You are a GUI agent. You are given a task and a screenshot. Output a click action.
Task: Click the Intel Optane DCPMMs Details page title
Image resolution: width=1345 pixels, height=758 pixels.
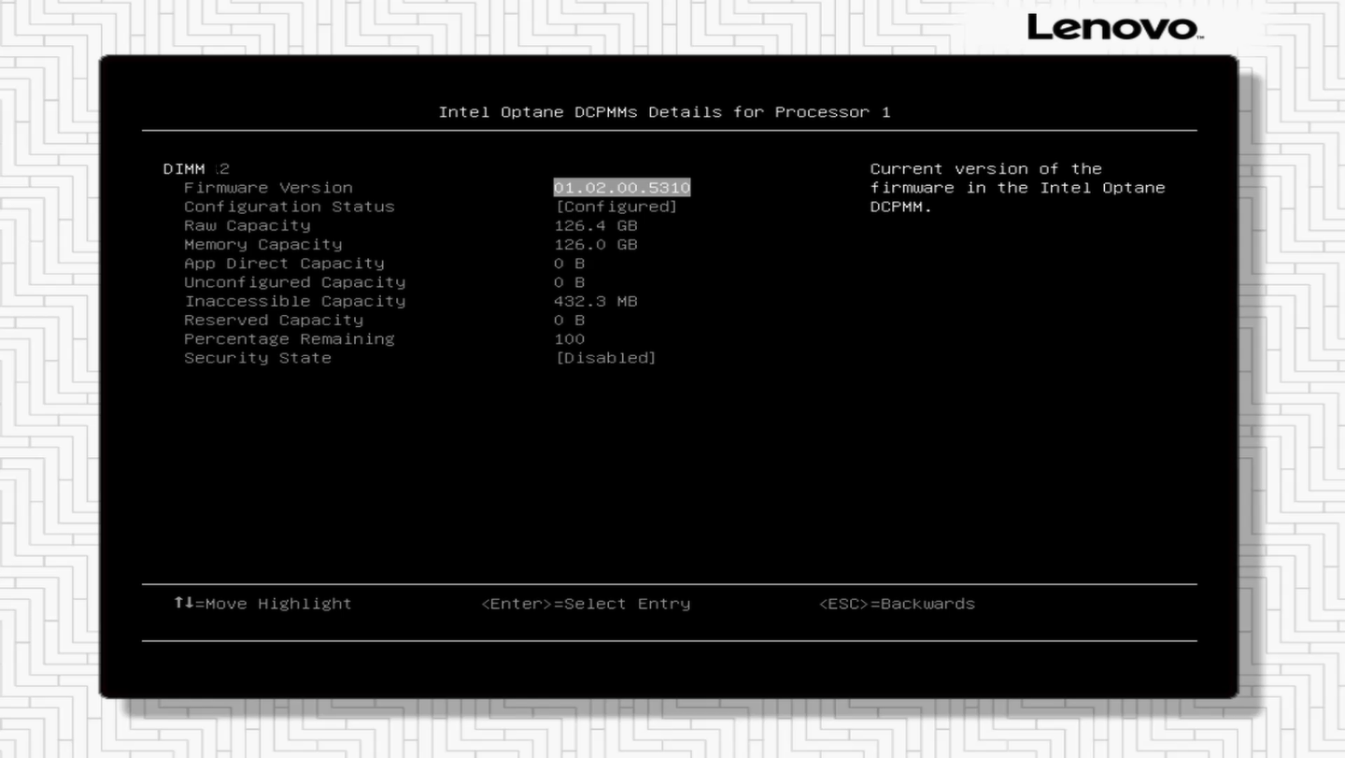(665, 112)
